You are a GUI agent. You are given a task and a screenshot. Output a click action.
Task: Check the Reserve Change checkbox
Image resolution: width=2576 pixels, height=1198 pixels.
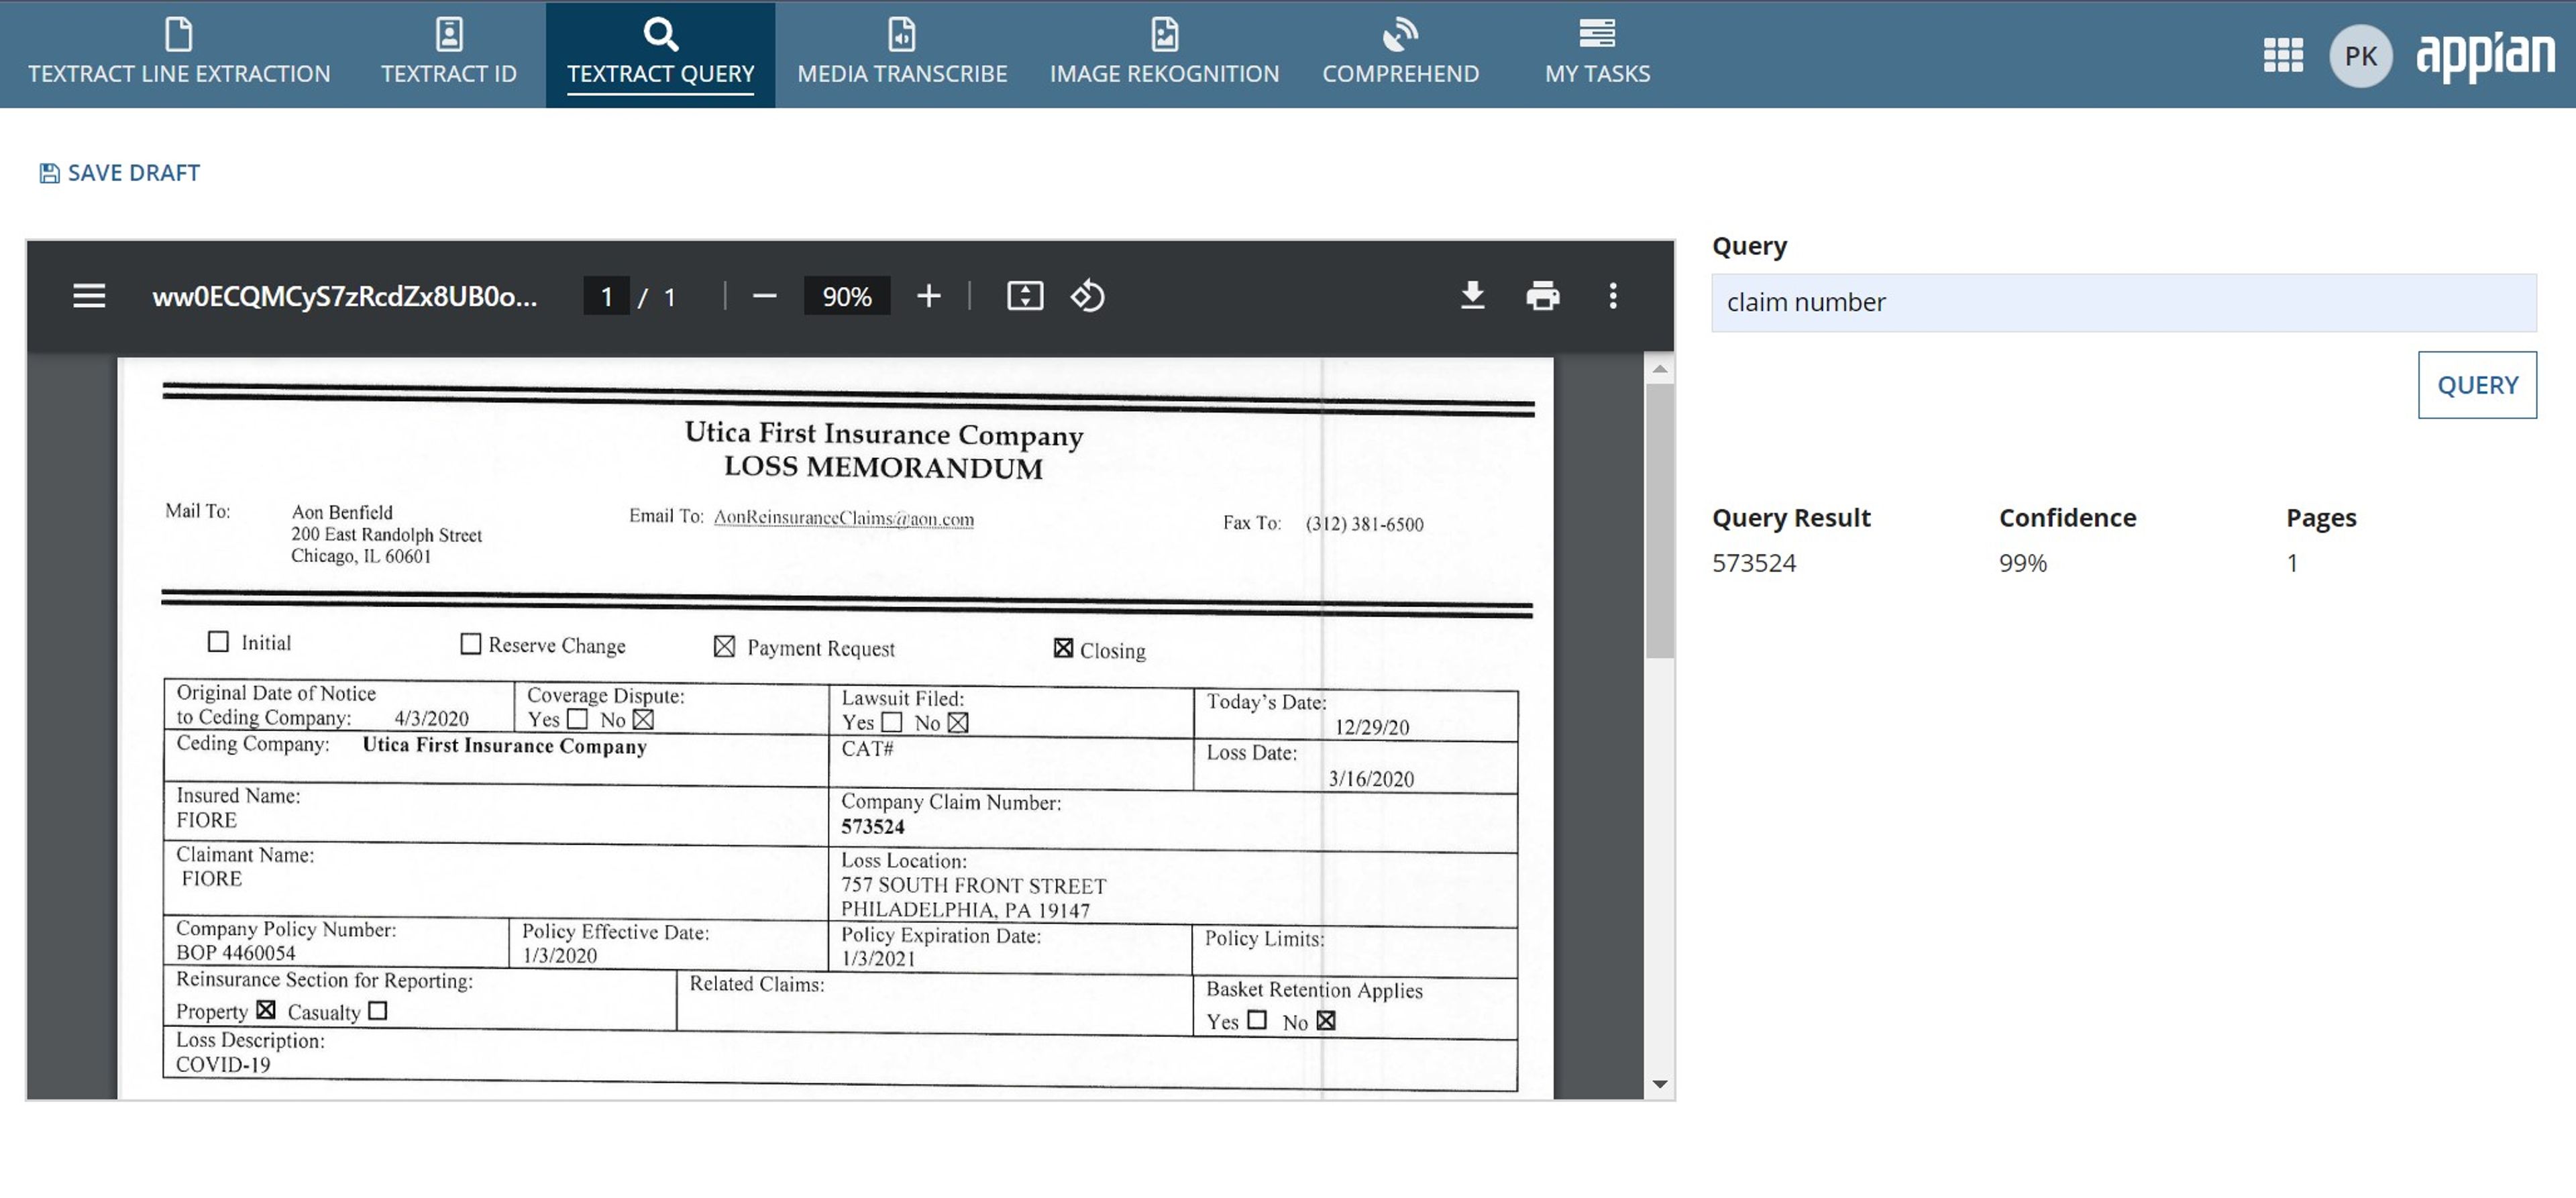pyautogui.click(x=470, y=643)
